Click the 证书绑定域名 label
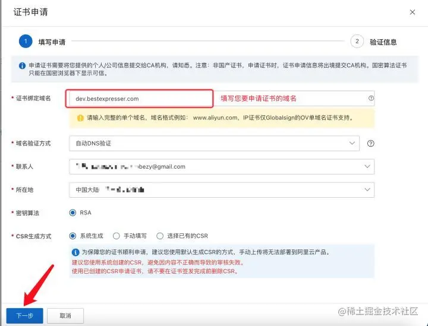This screenshot has height=326, width=428. tap(33, 99)
